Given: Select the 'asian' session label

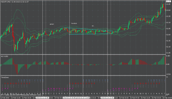Looking at the screenshot, I should (52, 24).
